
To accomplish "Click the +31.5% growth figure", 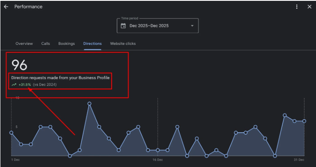I will pos(25,85).
